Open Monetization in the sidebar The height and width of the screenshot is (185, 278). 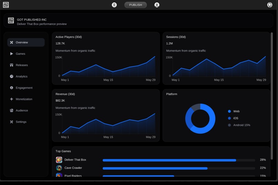[x=26, y=99]
